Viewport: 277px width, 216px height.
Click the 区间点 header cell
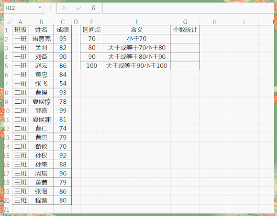(x=92, y=30)
